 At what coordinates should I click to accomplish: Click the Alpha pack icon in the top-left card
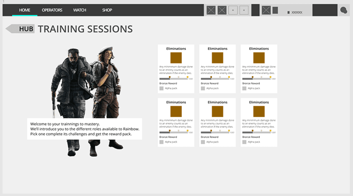pos(161,88)
